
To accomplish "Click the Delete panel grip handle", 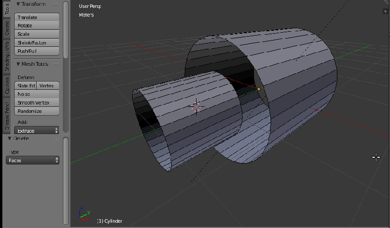I will tap(56, 139).
